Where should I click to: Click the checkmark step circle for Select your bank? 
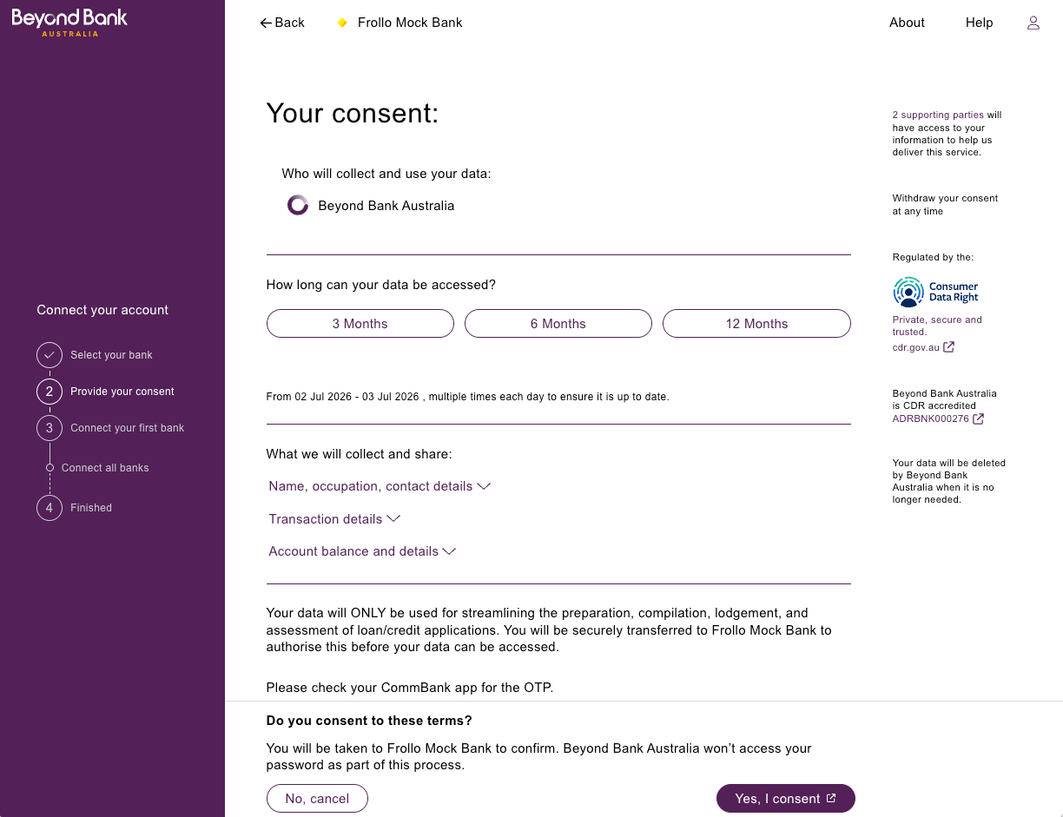(50, 355)
